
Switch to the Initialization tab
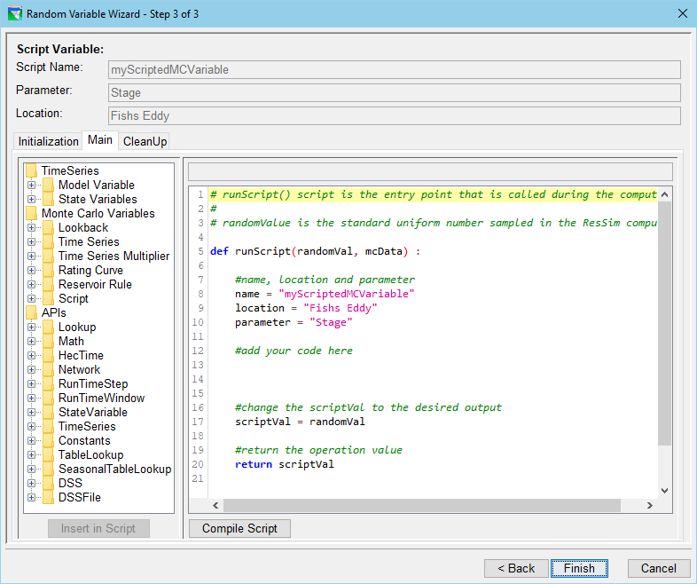(49, 141)
